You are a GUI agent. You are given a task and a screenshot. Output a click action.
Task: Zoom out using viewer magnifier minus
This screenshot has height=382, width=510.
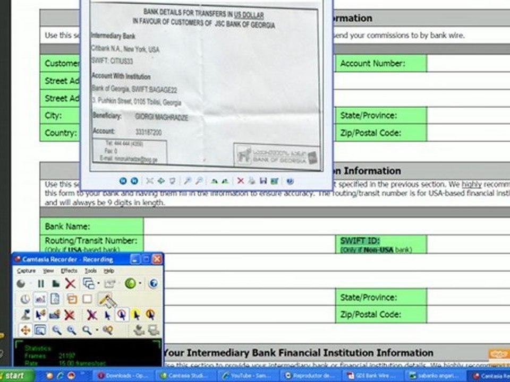(x=199, y=181)
